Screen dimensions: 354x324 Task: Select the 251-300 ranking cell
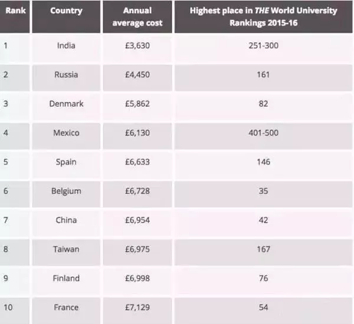(263, 45)
